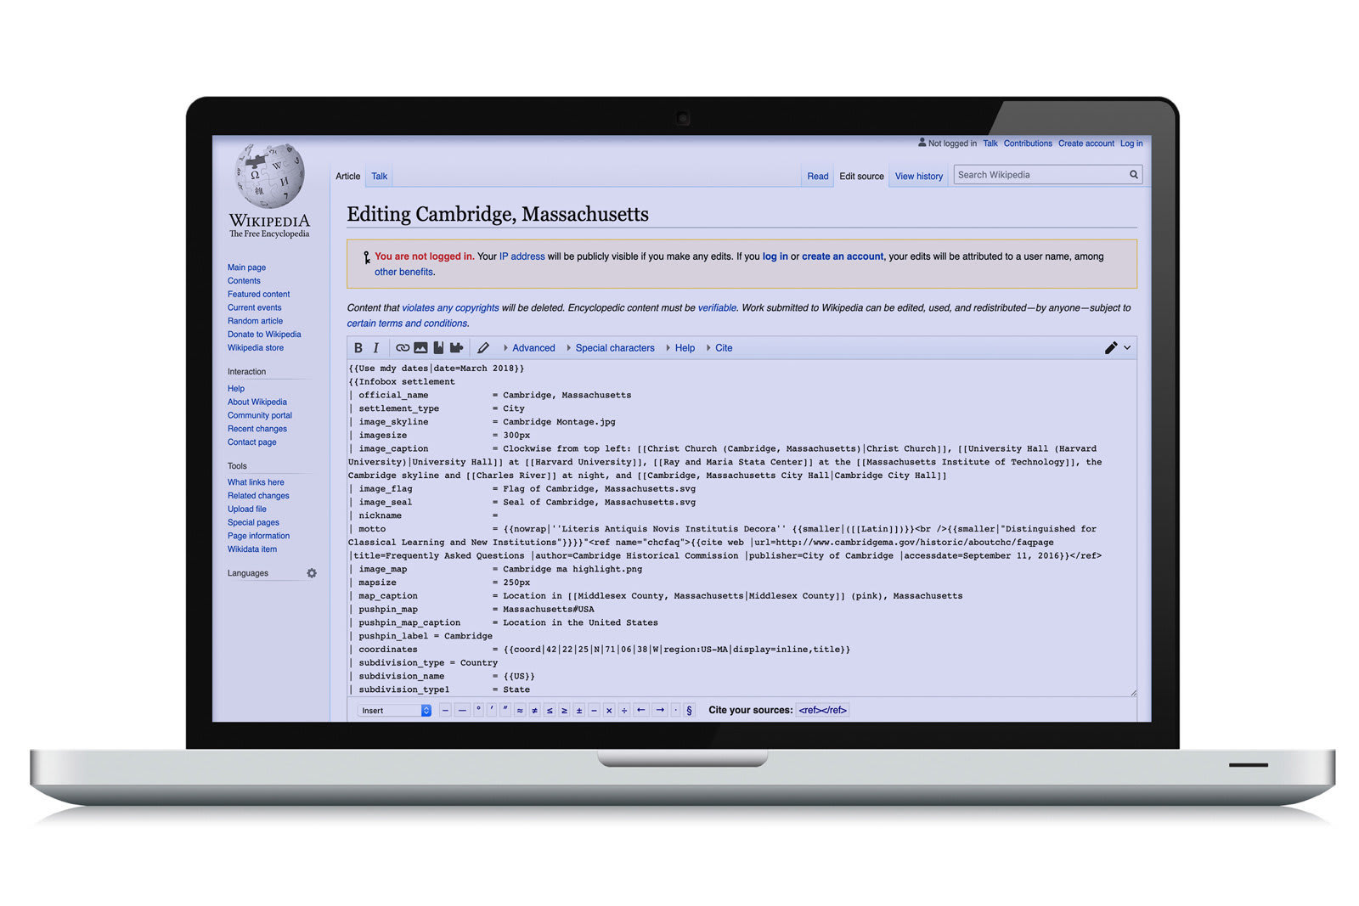Insert a reference using the book icon
The height and width of the screenshot is (906, 1359).
point(438,348)
